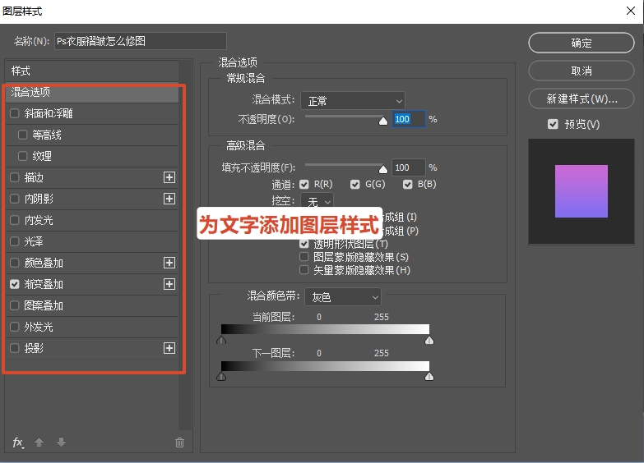Click 当前图层 black point slider handle
Viewport: 644px width, 463px height.
coord(221,340)
